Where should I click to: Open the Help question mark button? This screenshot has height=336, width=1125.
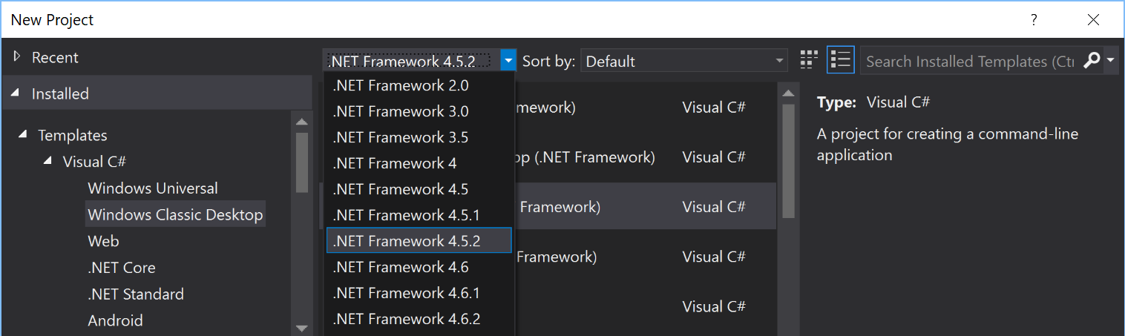(x=1034, y=20)
